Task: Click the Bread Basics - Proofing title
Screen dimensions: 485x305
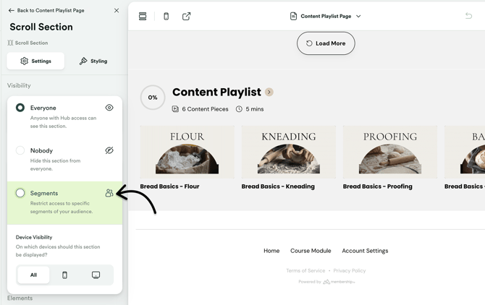Action: (x=378, y=186)
